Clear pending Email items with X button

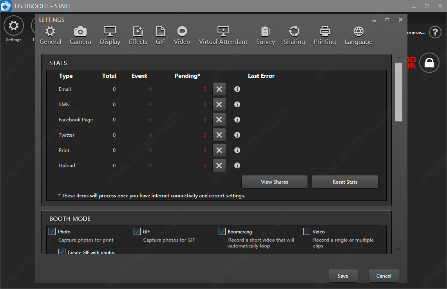[219, 89]
